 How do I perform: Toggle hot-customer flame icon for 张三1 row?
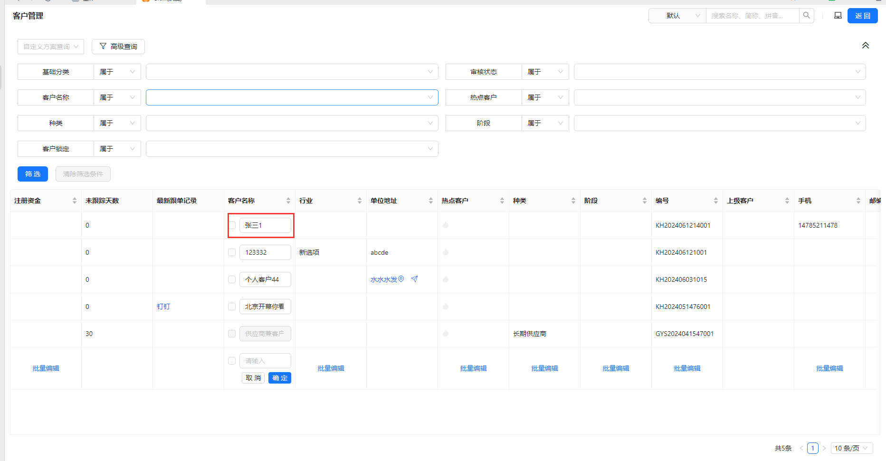[446, 225]
